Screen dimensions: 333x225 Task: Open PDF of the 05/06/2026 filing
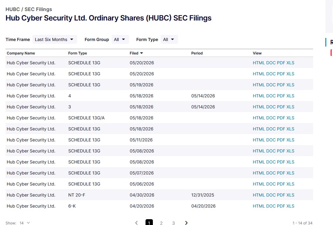[281, 184]
